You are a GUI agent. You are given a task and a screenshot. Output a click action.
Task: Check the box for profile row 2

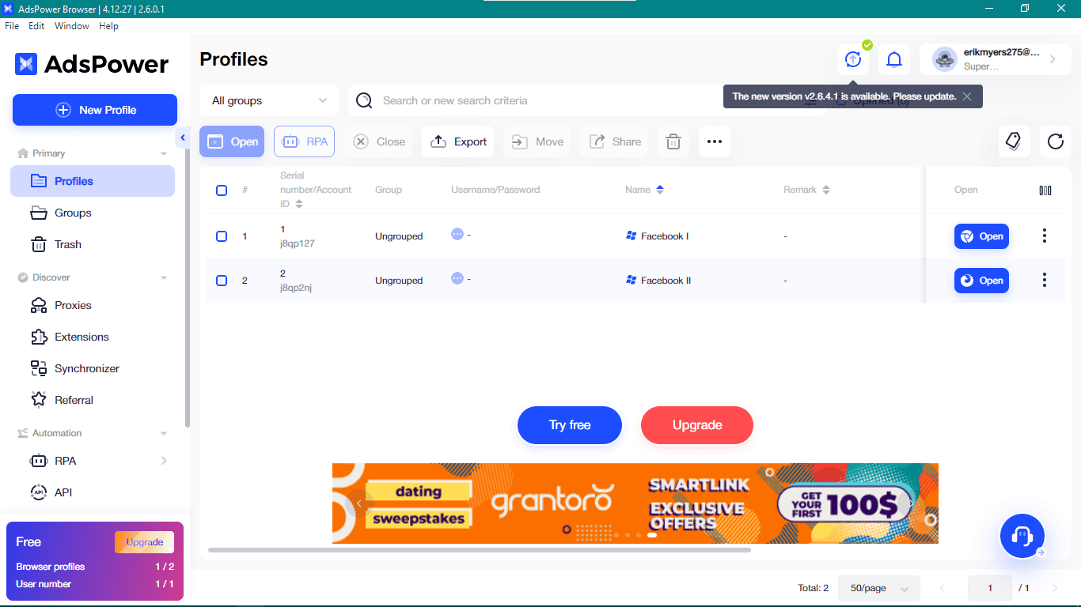coord(222,281)
